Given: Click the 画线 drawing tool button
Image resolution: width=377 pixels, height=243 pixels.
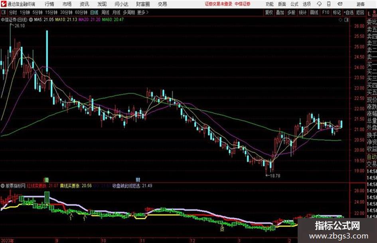Looking at the screenshot, I should tap(314, 12).
